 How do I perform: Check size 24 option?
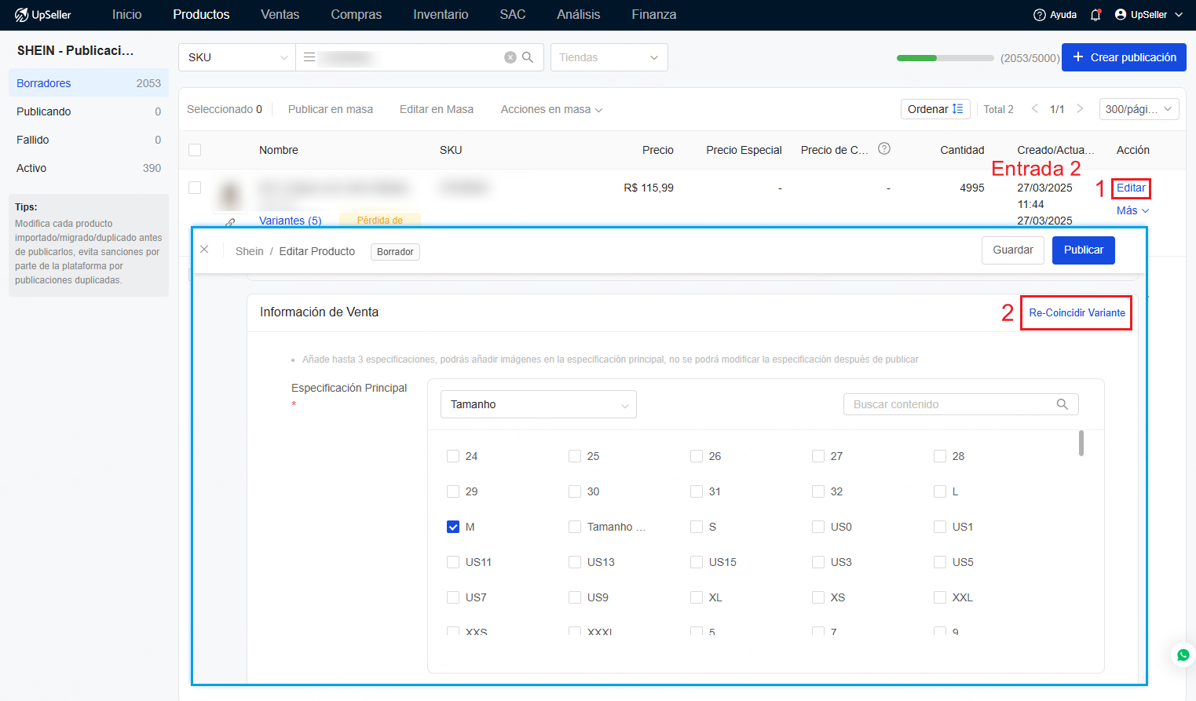click(x=453, y=456)
